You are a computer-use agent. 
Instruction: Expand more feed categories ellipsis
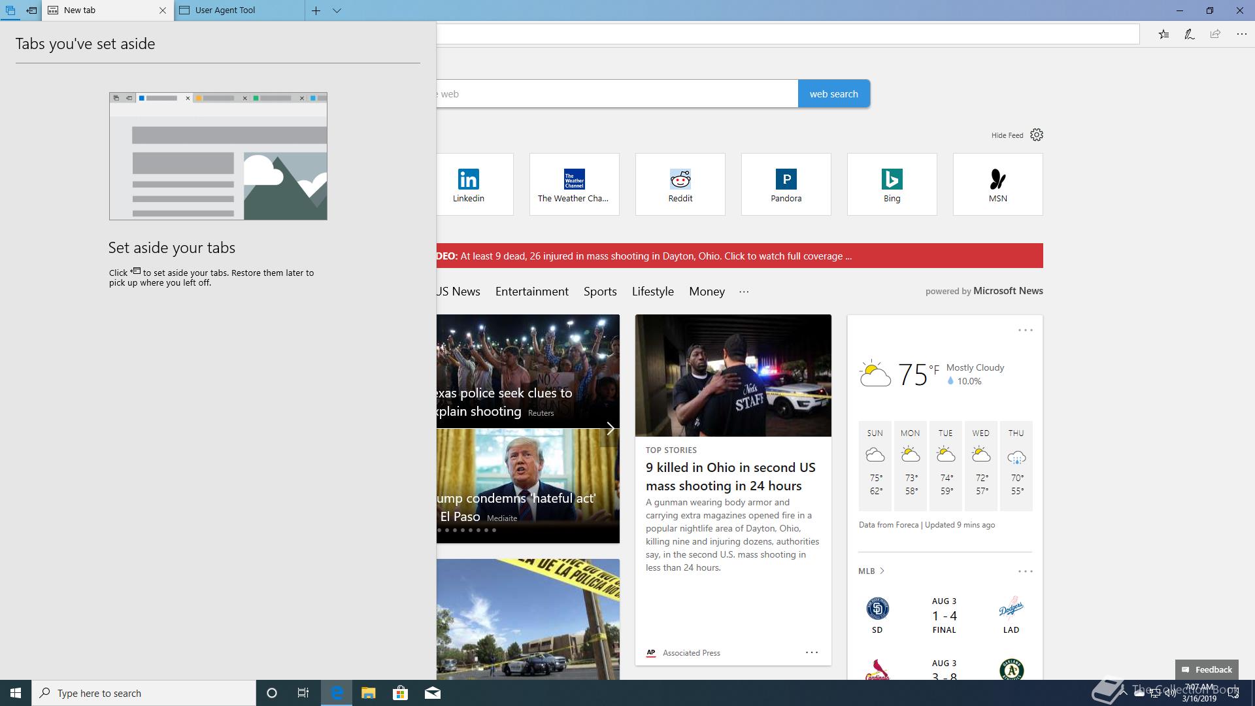(x=744, y=292)
